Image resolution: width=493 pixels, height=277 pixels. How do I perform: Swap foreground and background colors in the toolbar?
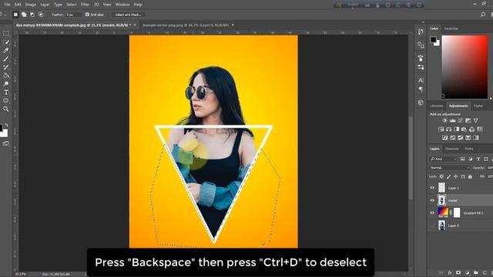point(7,125)
